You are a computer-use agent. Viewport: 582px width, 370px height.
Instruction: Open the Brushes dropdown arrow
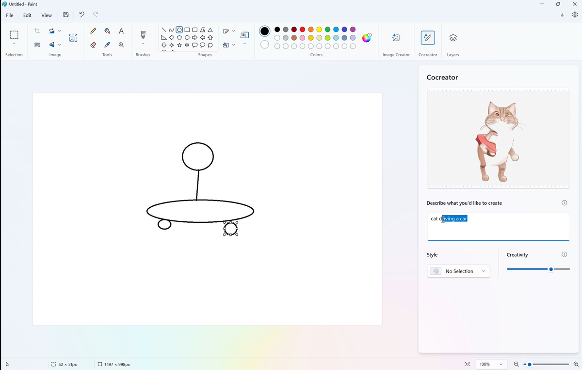pos(143,45)
